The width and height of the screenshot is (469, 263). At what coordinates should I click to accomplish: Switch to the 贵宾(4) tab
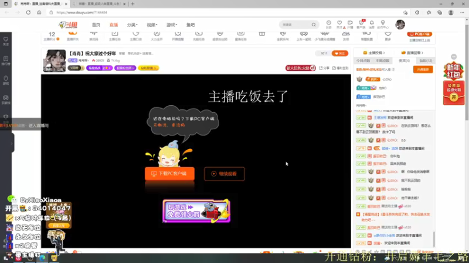[x=404, y=61]
